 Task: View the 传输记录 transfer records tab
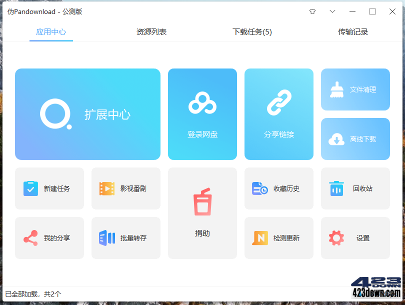353,31
